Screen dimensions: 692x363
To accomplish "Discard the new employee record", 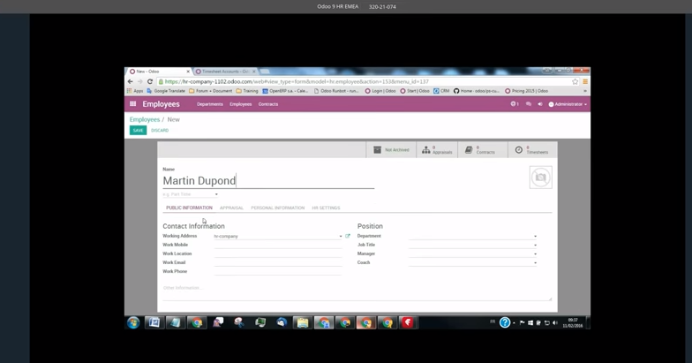I will coord(160,131).
